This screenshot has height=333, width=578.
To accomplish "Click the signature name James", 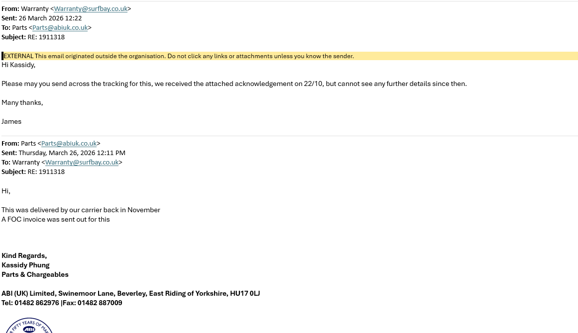I will tap(11, 122).
